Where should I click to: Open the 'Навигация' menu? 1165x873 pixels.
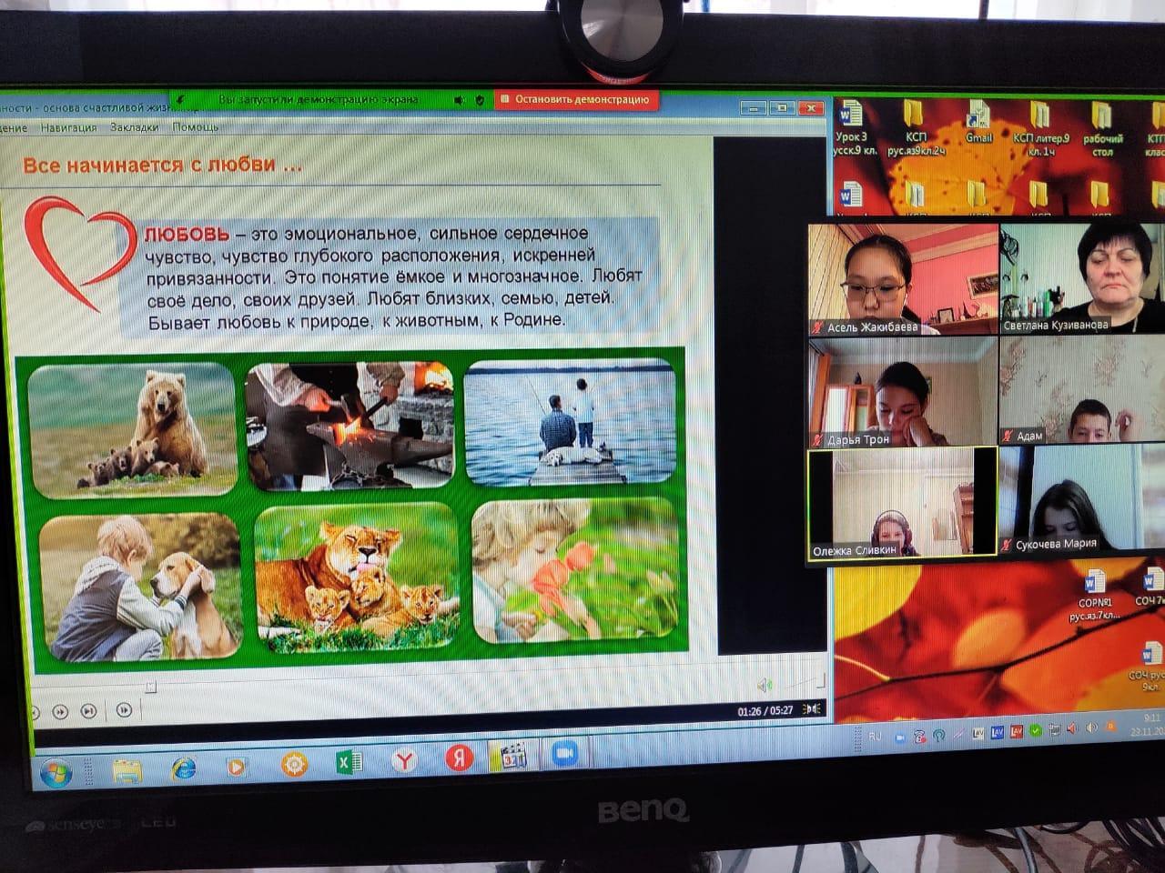68,128
